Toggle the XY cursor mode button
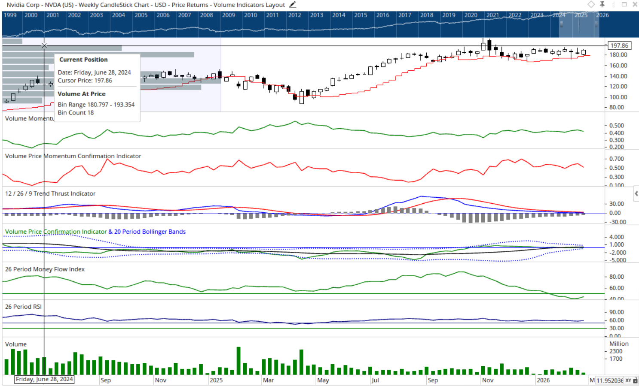This screenshot has height=386, width=639. click(x=628, y=380)
